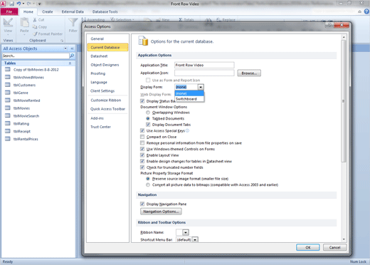Click the Cut scissors icon
The height and width of the screenshot is (265, 370).
[35, 20]
